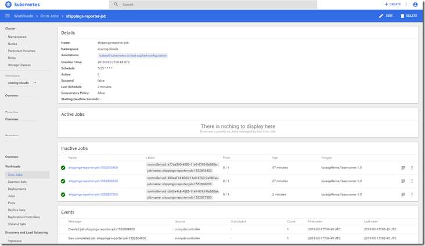Click the Edit pencil button

pos(386,16)
